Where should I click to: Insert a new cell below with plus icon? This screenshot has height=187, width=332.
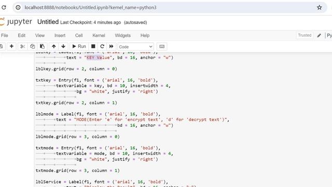click(x=11, y=46)
